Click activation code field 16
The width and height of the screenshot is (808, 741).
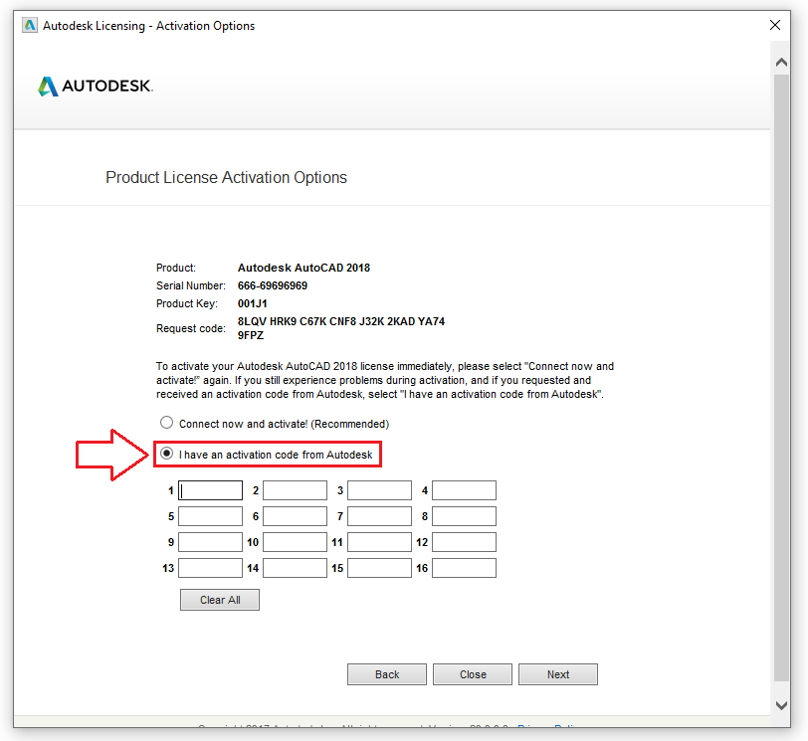point(464,568)
